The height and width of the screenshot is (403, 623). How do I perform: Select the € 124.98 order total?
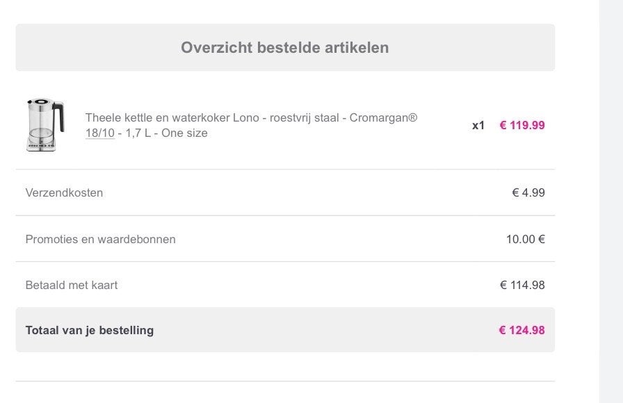click(521, 330)
